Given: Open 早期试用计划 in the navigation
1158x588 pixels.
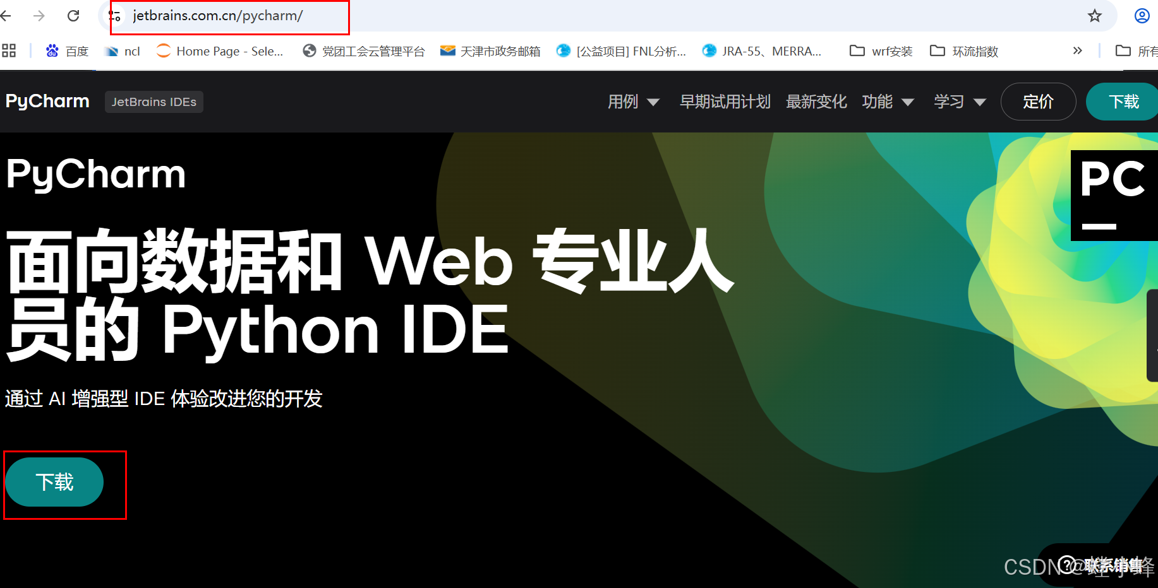Looking at the screenshot, I should pos(725,102).
